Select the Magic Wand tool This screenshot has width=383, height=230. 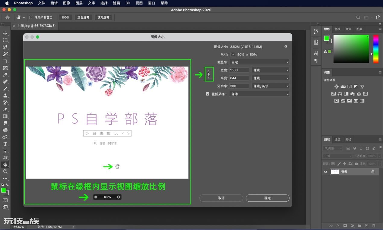click(x=5, y=54)
